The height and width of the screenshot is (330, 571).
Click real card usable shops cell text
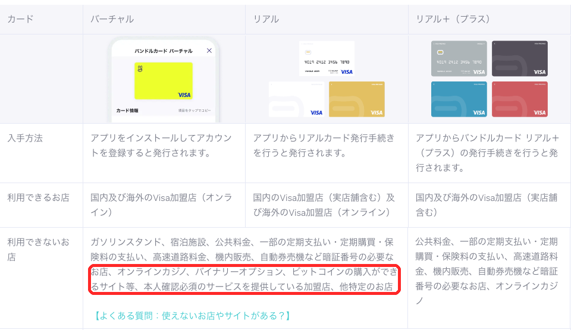[x=324, y=205]
